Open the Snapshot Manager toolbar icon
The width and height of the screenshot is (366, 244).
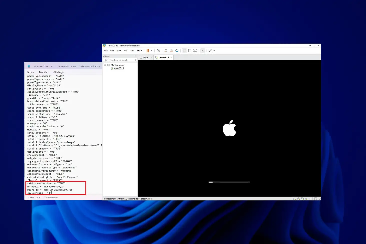pos(177,51)
